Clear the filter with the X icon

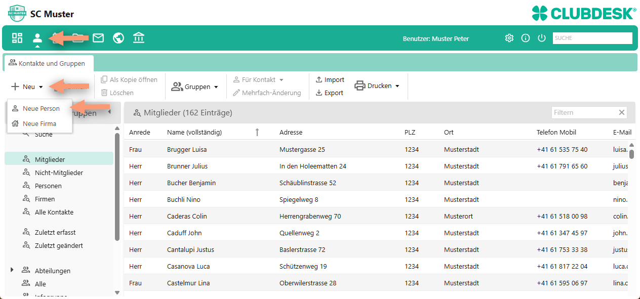click(x=622, y=112)
